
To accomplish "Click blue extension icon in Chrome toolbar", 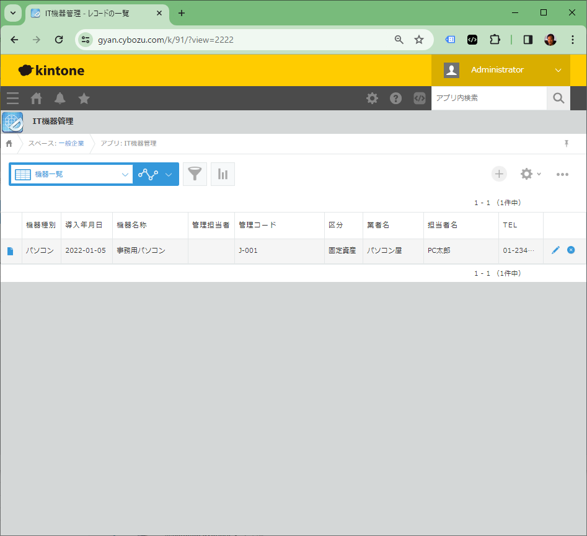I will coord(450,40).
